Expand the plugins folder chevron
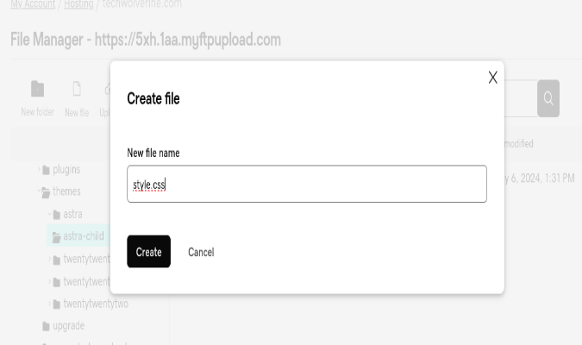 pos(39,169)
